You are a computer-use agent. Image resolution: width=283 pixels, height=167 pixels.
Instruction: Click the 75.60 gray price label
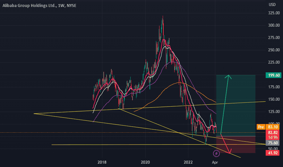click(273, 143)
